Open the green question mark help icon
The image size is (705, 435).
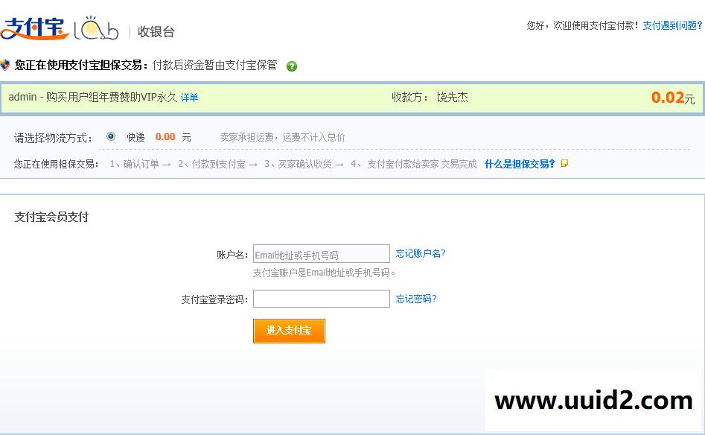292,66
